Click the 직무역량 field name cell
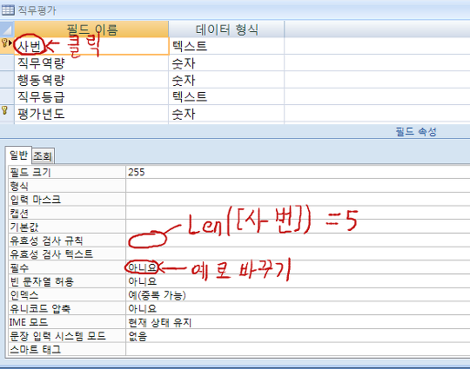This screenshot has width=470, height=369. click(91, 63)
